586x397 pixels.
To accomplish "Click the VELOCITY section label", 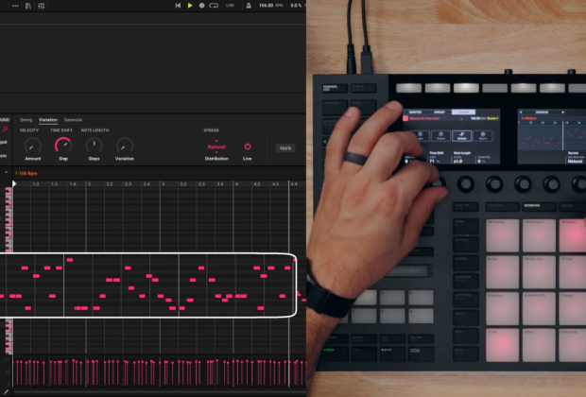I will pyautogui.click(x=29, y=130).
